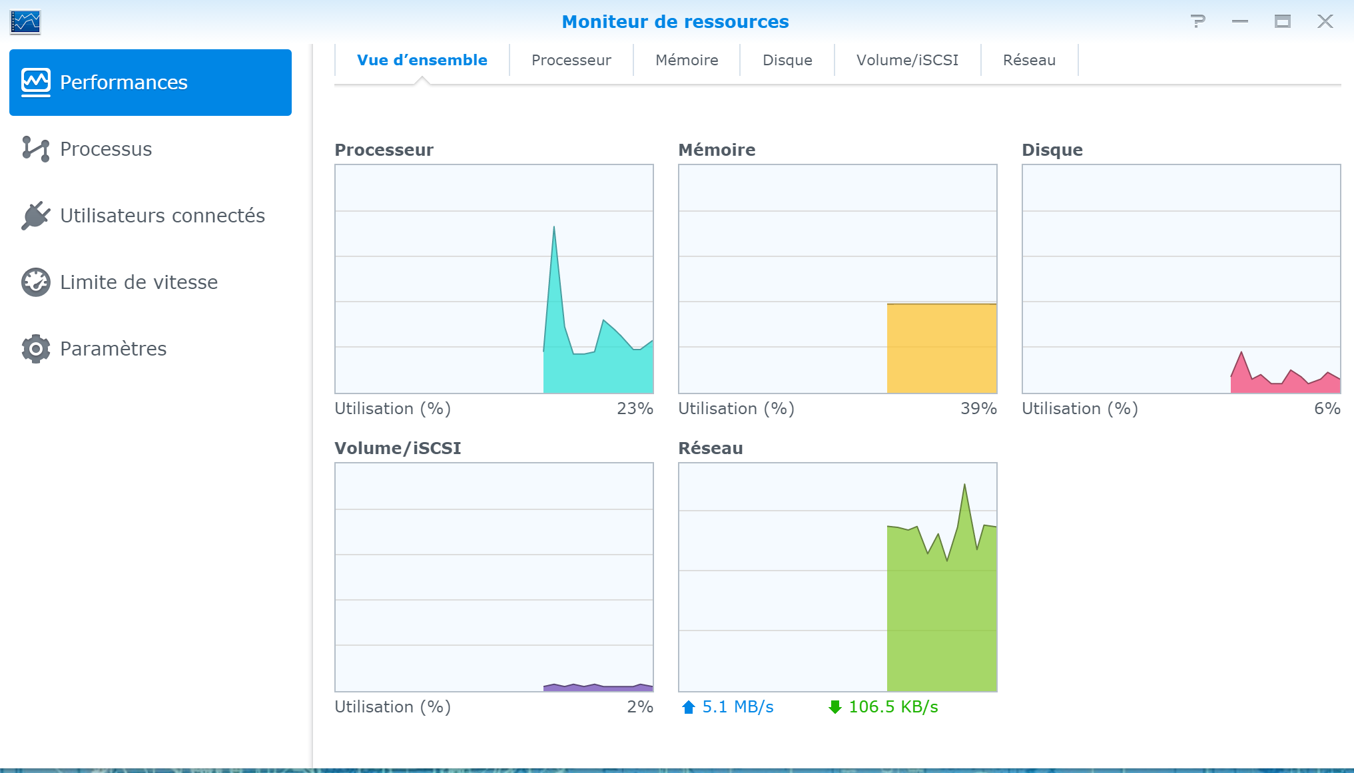Click the Disque utilisation chart
The width and height of the screenshot is (1354, 773).
click(1181, 279)
